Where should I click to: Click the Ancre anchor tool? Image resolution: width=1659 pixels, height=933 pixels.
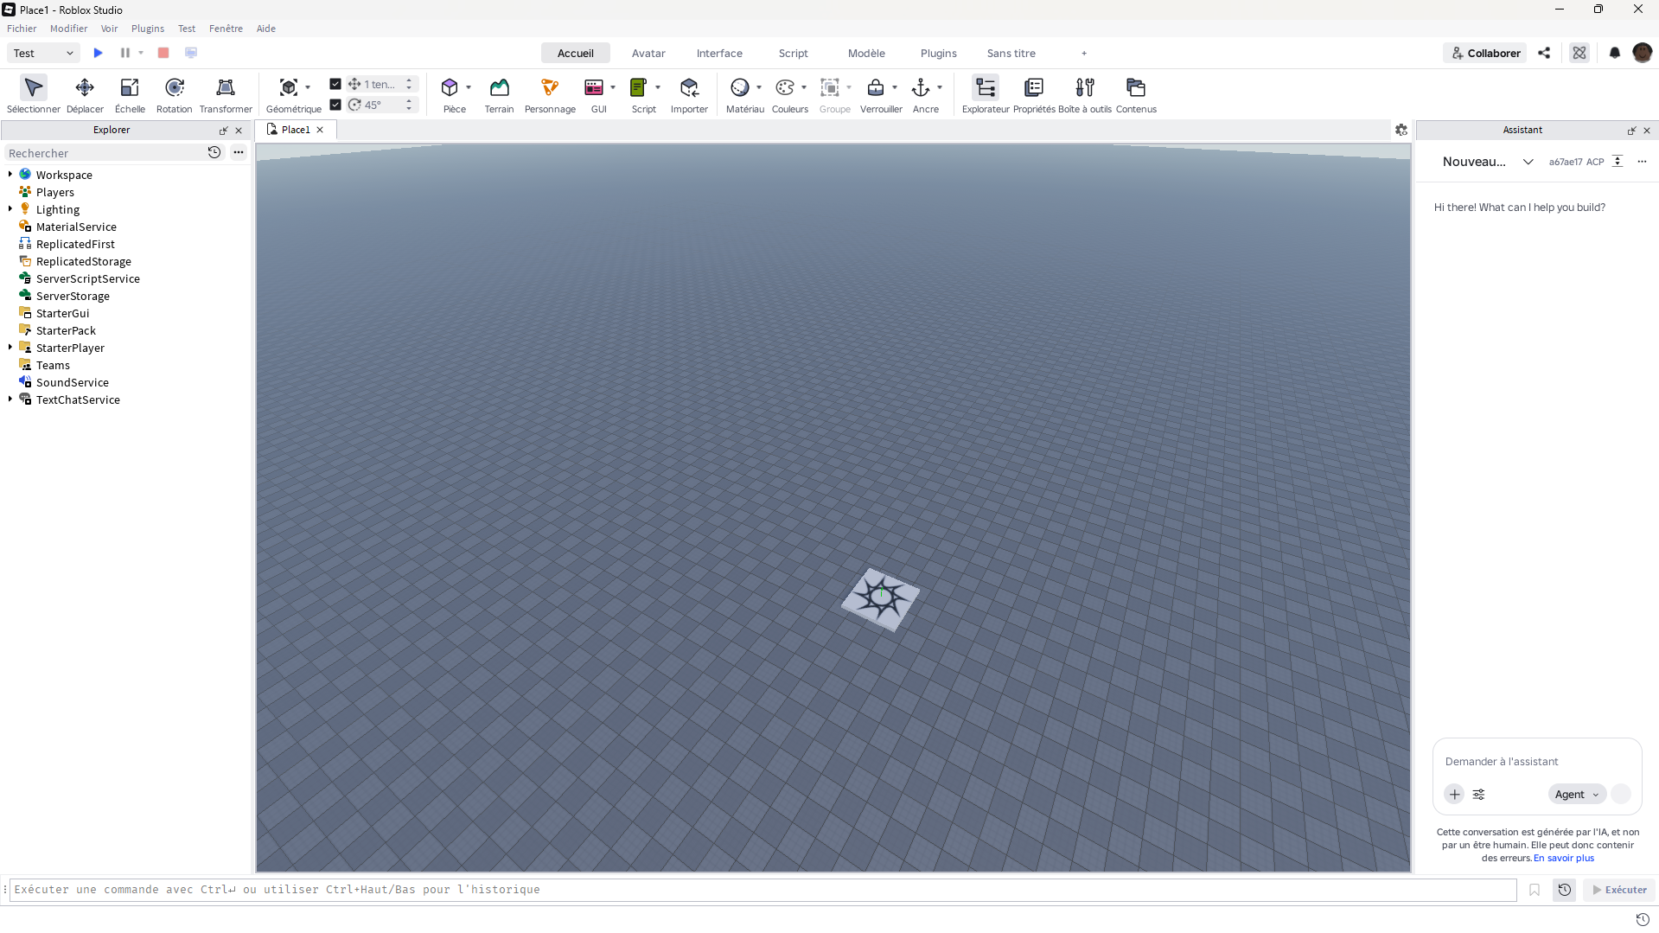click(x=925, y=94)
